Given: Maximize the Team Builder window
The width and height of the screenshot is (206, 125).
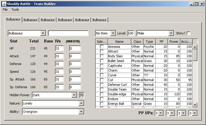Looking at the screenshot, I should pos(196,4).
